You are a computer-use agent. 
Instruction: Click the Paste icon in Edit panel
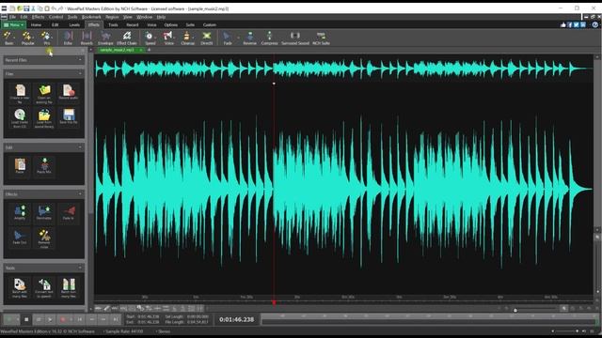click(x=20, y=166)
